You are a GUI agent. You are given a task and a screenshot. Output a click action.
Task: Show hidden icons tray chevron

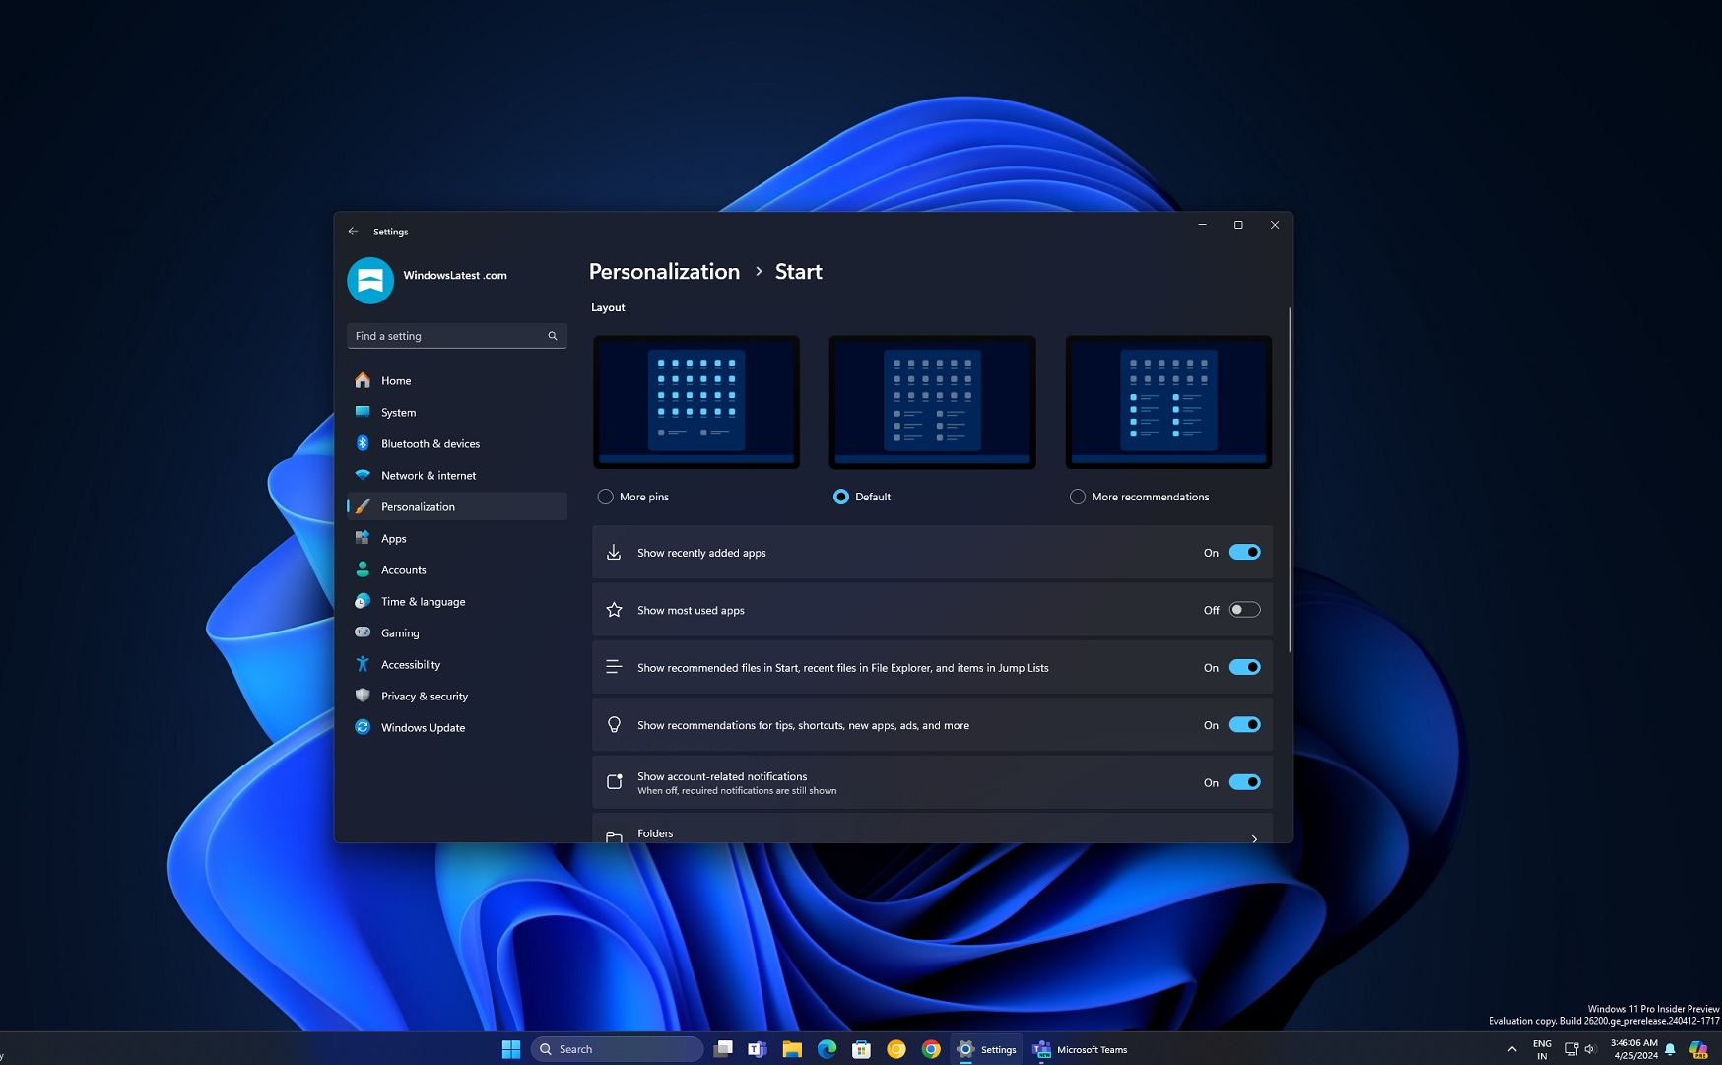(x=1512, y=1049)
